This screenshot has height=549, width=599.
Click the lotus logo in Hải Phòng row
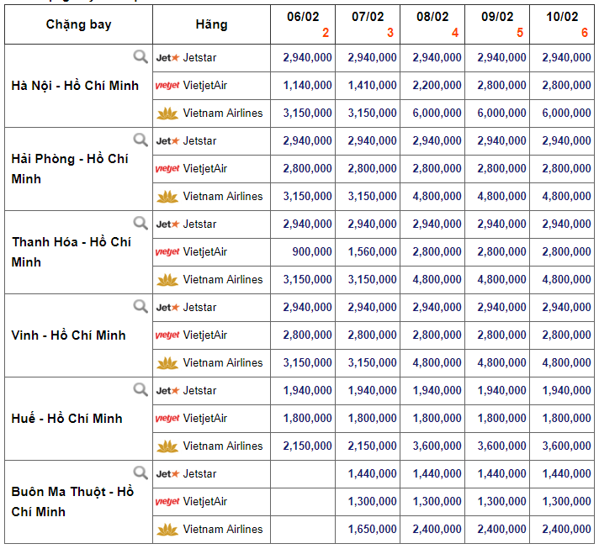[x=167, y=197]
